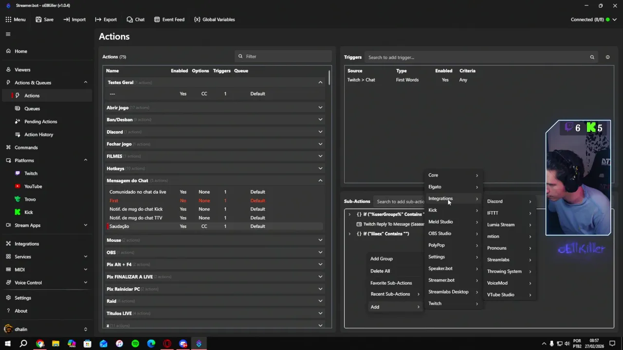Choose Discord in the Integrations submenu
623x350 pixels.
click(509, 201)
